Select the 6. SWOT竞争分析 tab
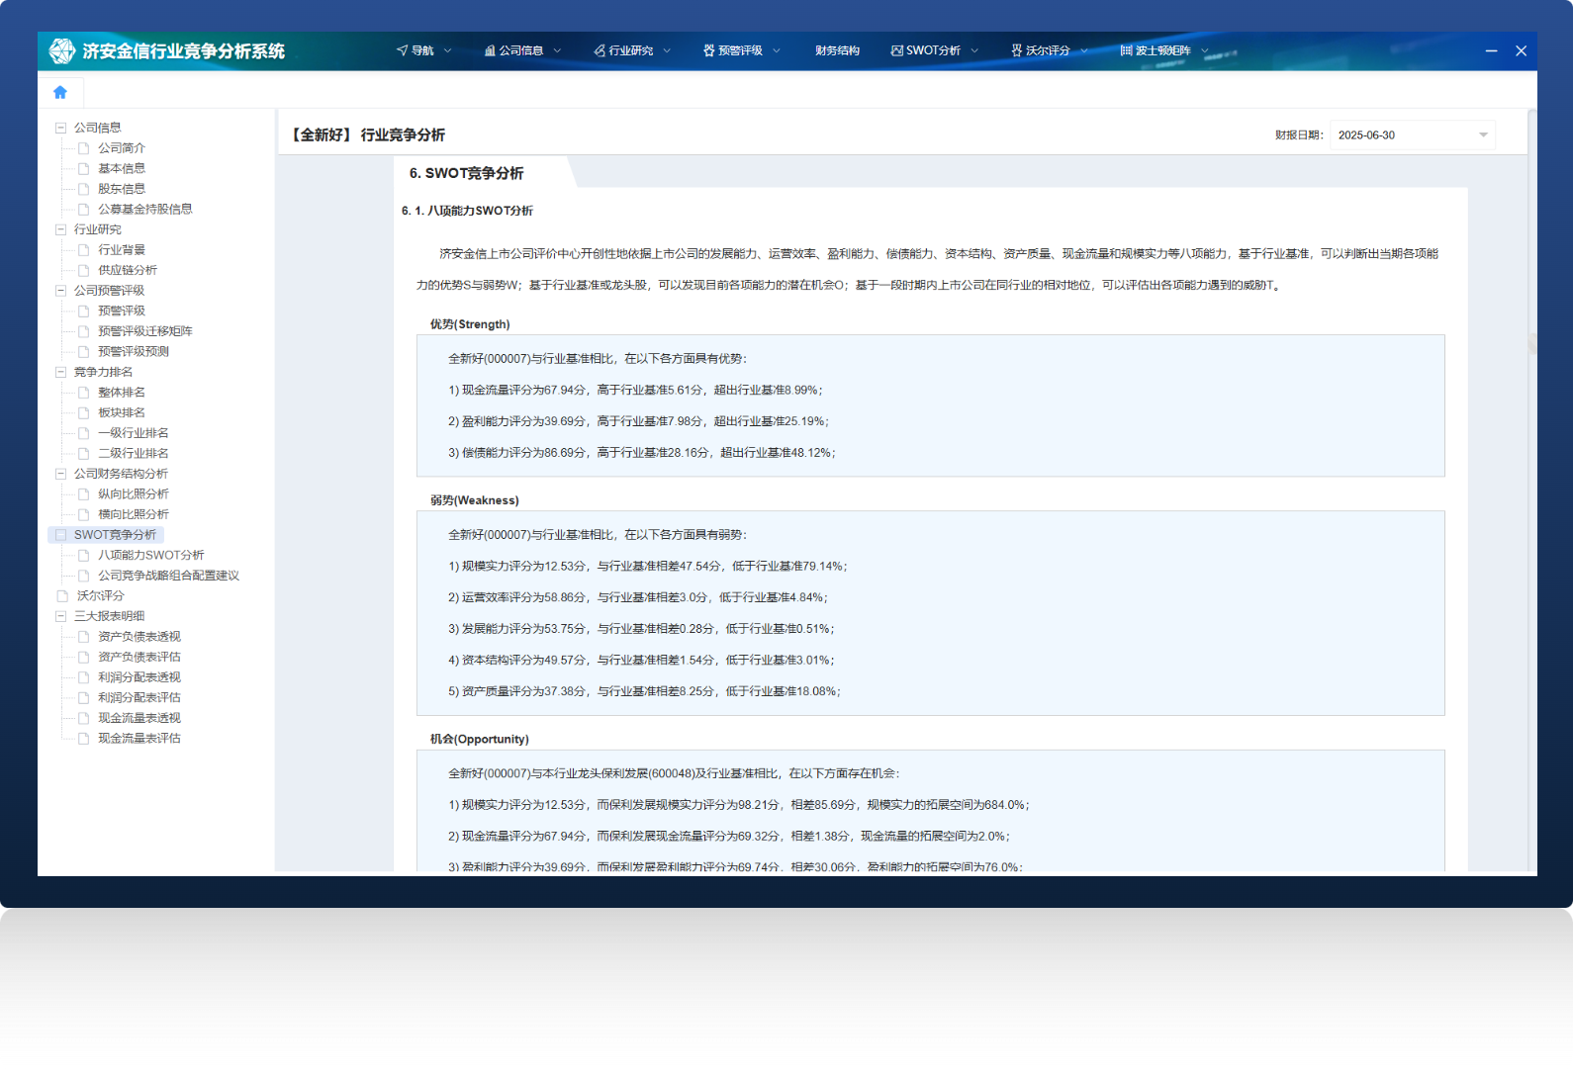 467,173
